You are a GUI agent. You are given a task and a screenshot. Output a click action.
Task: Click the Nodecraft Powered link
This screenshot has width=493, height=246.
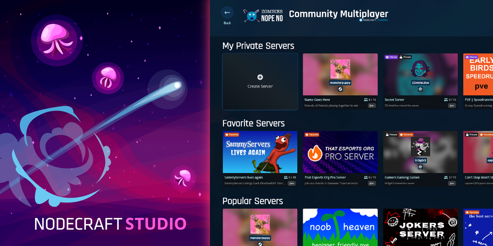(374, 20)
